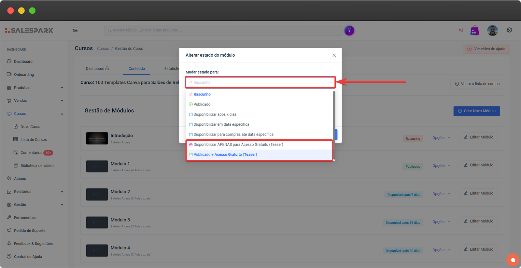Click Voltar à lista de cursos
Image resolution: width=521 pixels, height=268 pixels.
477,84
